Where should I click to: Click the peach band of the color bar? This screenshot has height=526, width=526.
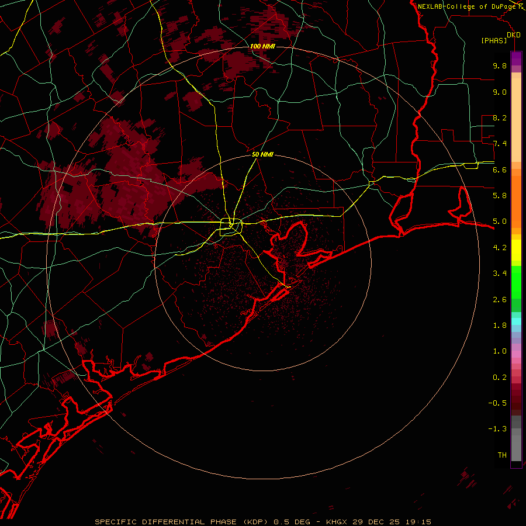click(x=516, y=120)
